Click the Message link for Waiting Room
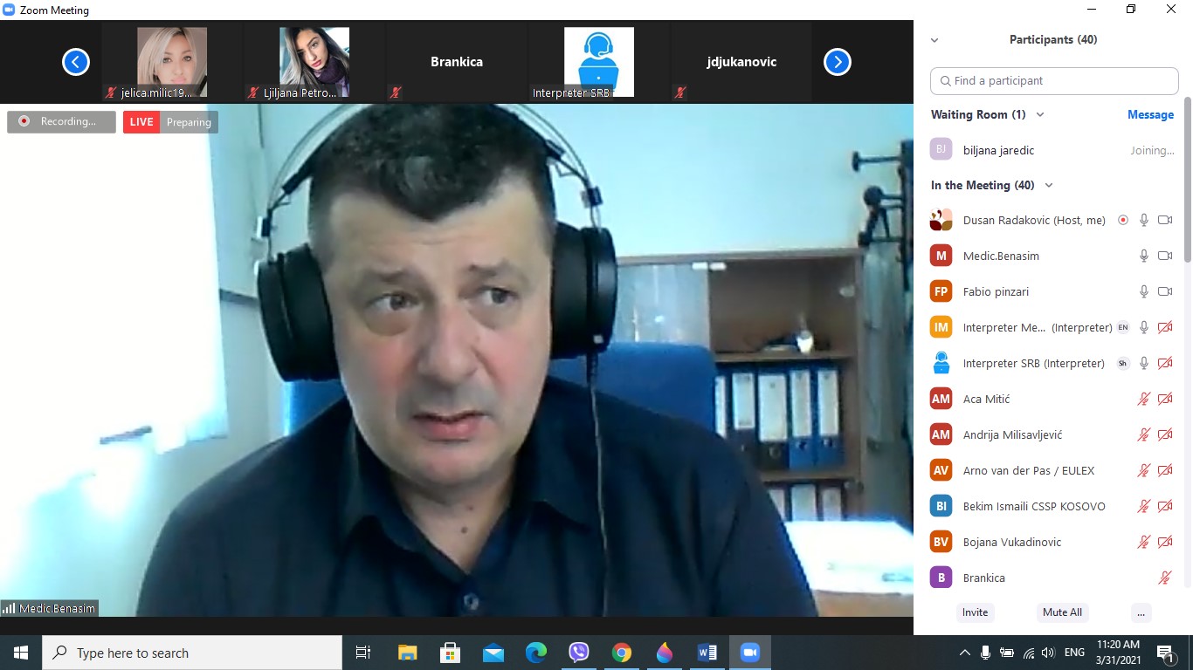The width and height of the screenshot is (1193, 670). click(x=1150, y=114)
